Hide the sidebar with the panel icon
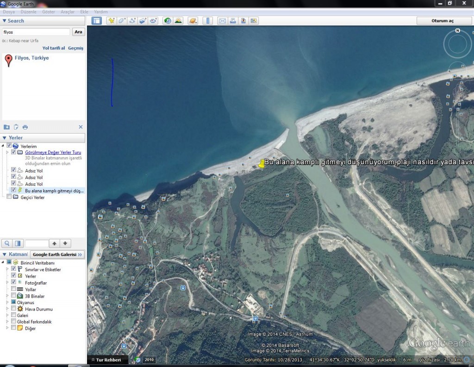Screen dimensions: 474x367 (x=96, y=21)
